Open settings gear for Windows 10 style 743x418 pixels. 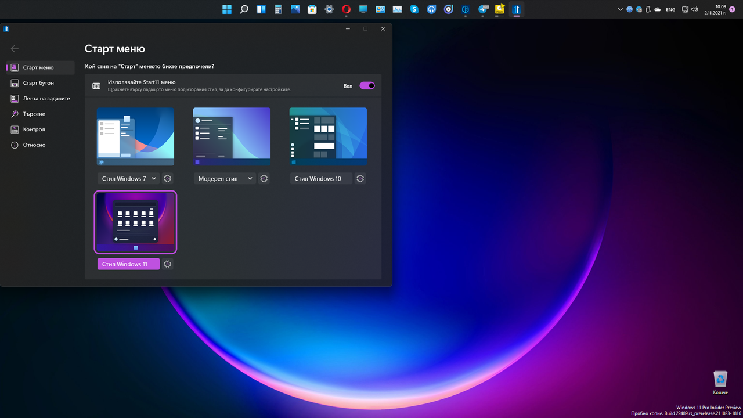pyautogui.click(x=360, y=179)
